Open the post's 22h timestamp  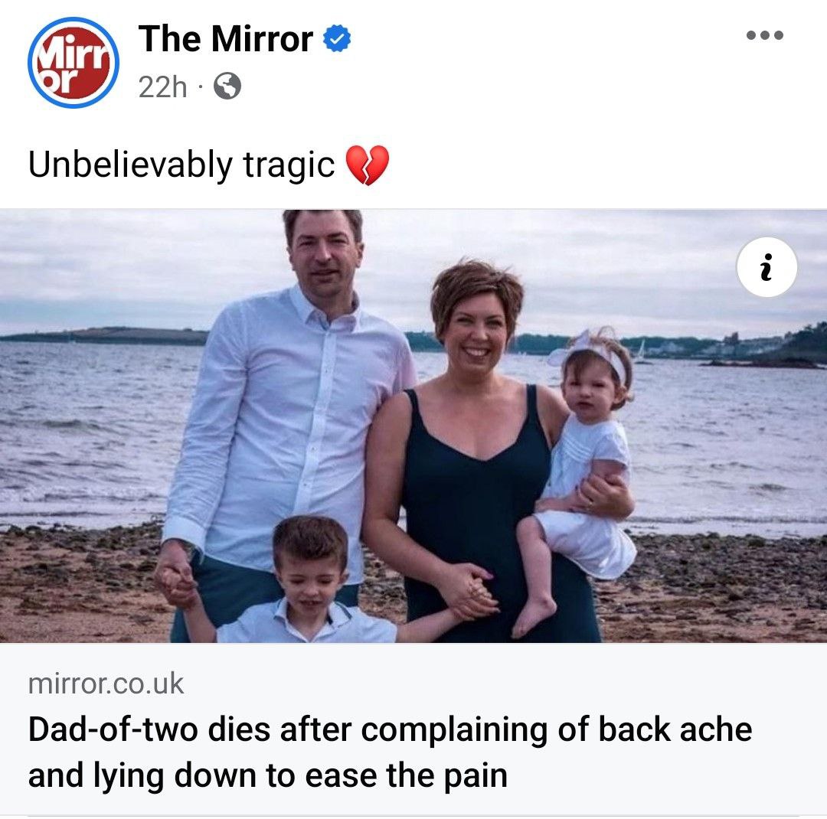point(162,87)
